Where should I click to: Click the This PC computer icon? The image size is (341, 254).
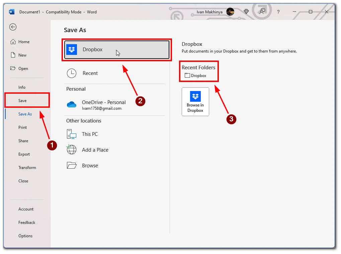coord(71,134)
